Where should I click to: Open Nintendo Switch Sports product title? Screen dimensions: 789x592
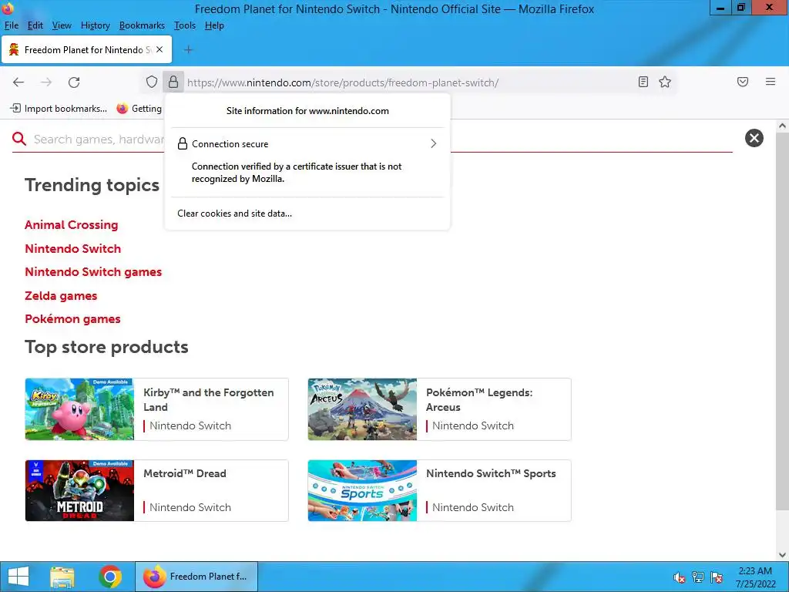tap(491, 474)
